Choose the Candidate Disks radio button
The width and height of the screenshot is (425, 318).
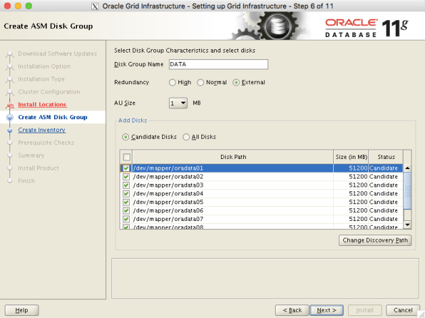tap(125, 137)
